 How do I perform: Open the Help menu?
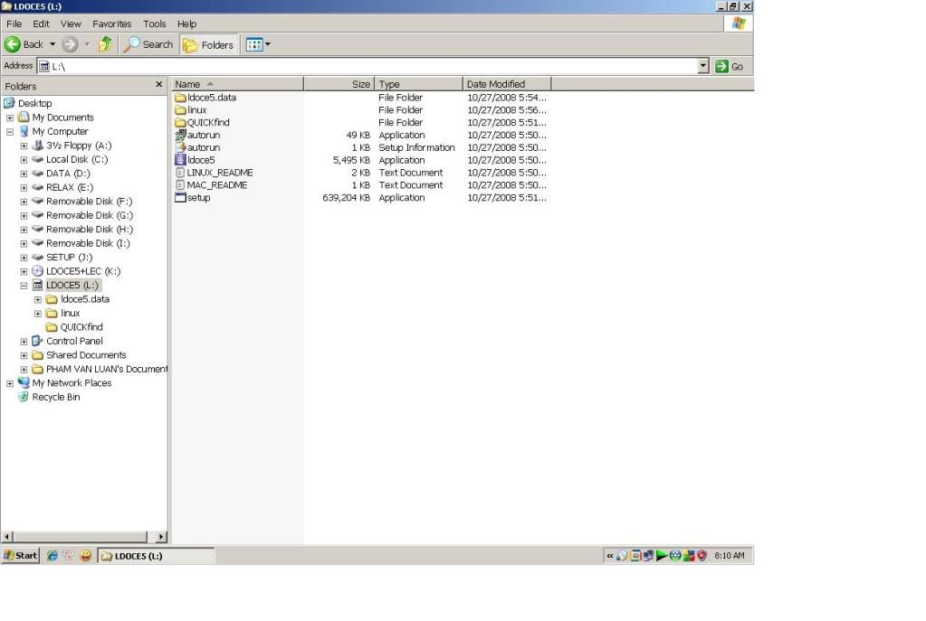(x=186, y=24)
